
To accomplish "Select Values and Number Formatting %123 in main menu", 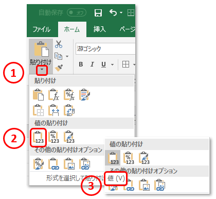I will (x=53, y=137).
